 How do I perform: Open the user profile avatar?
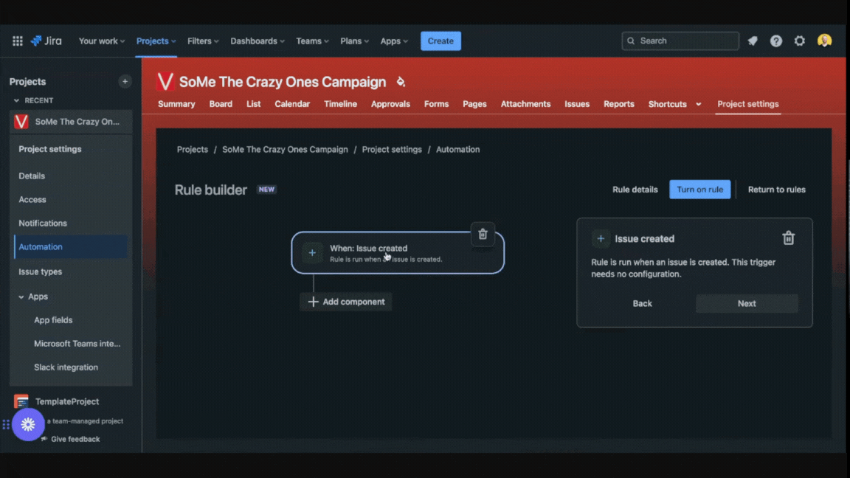(x=824, y=41)
